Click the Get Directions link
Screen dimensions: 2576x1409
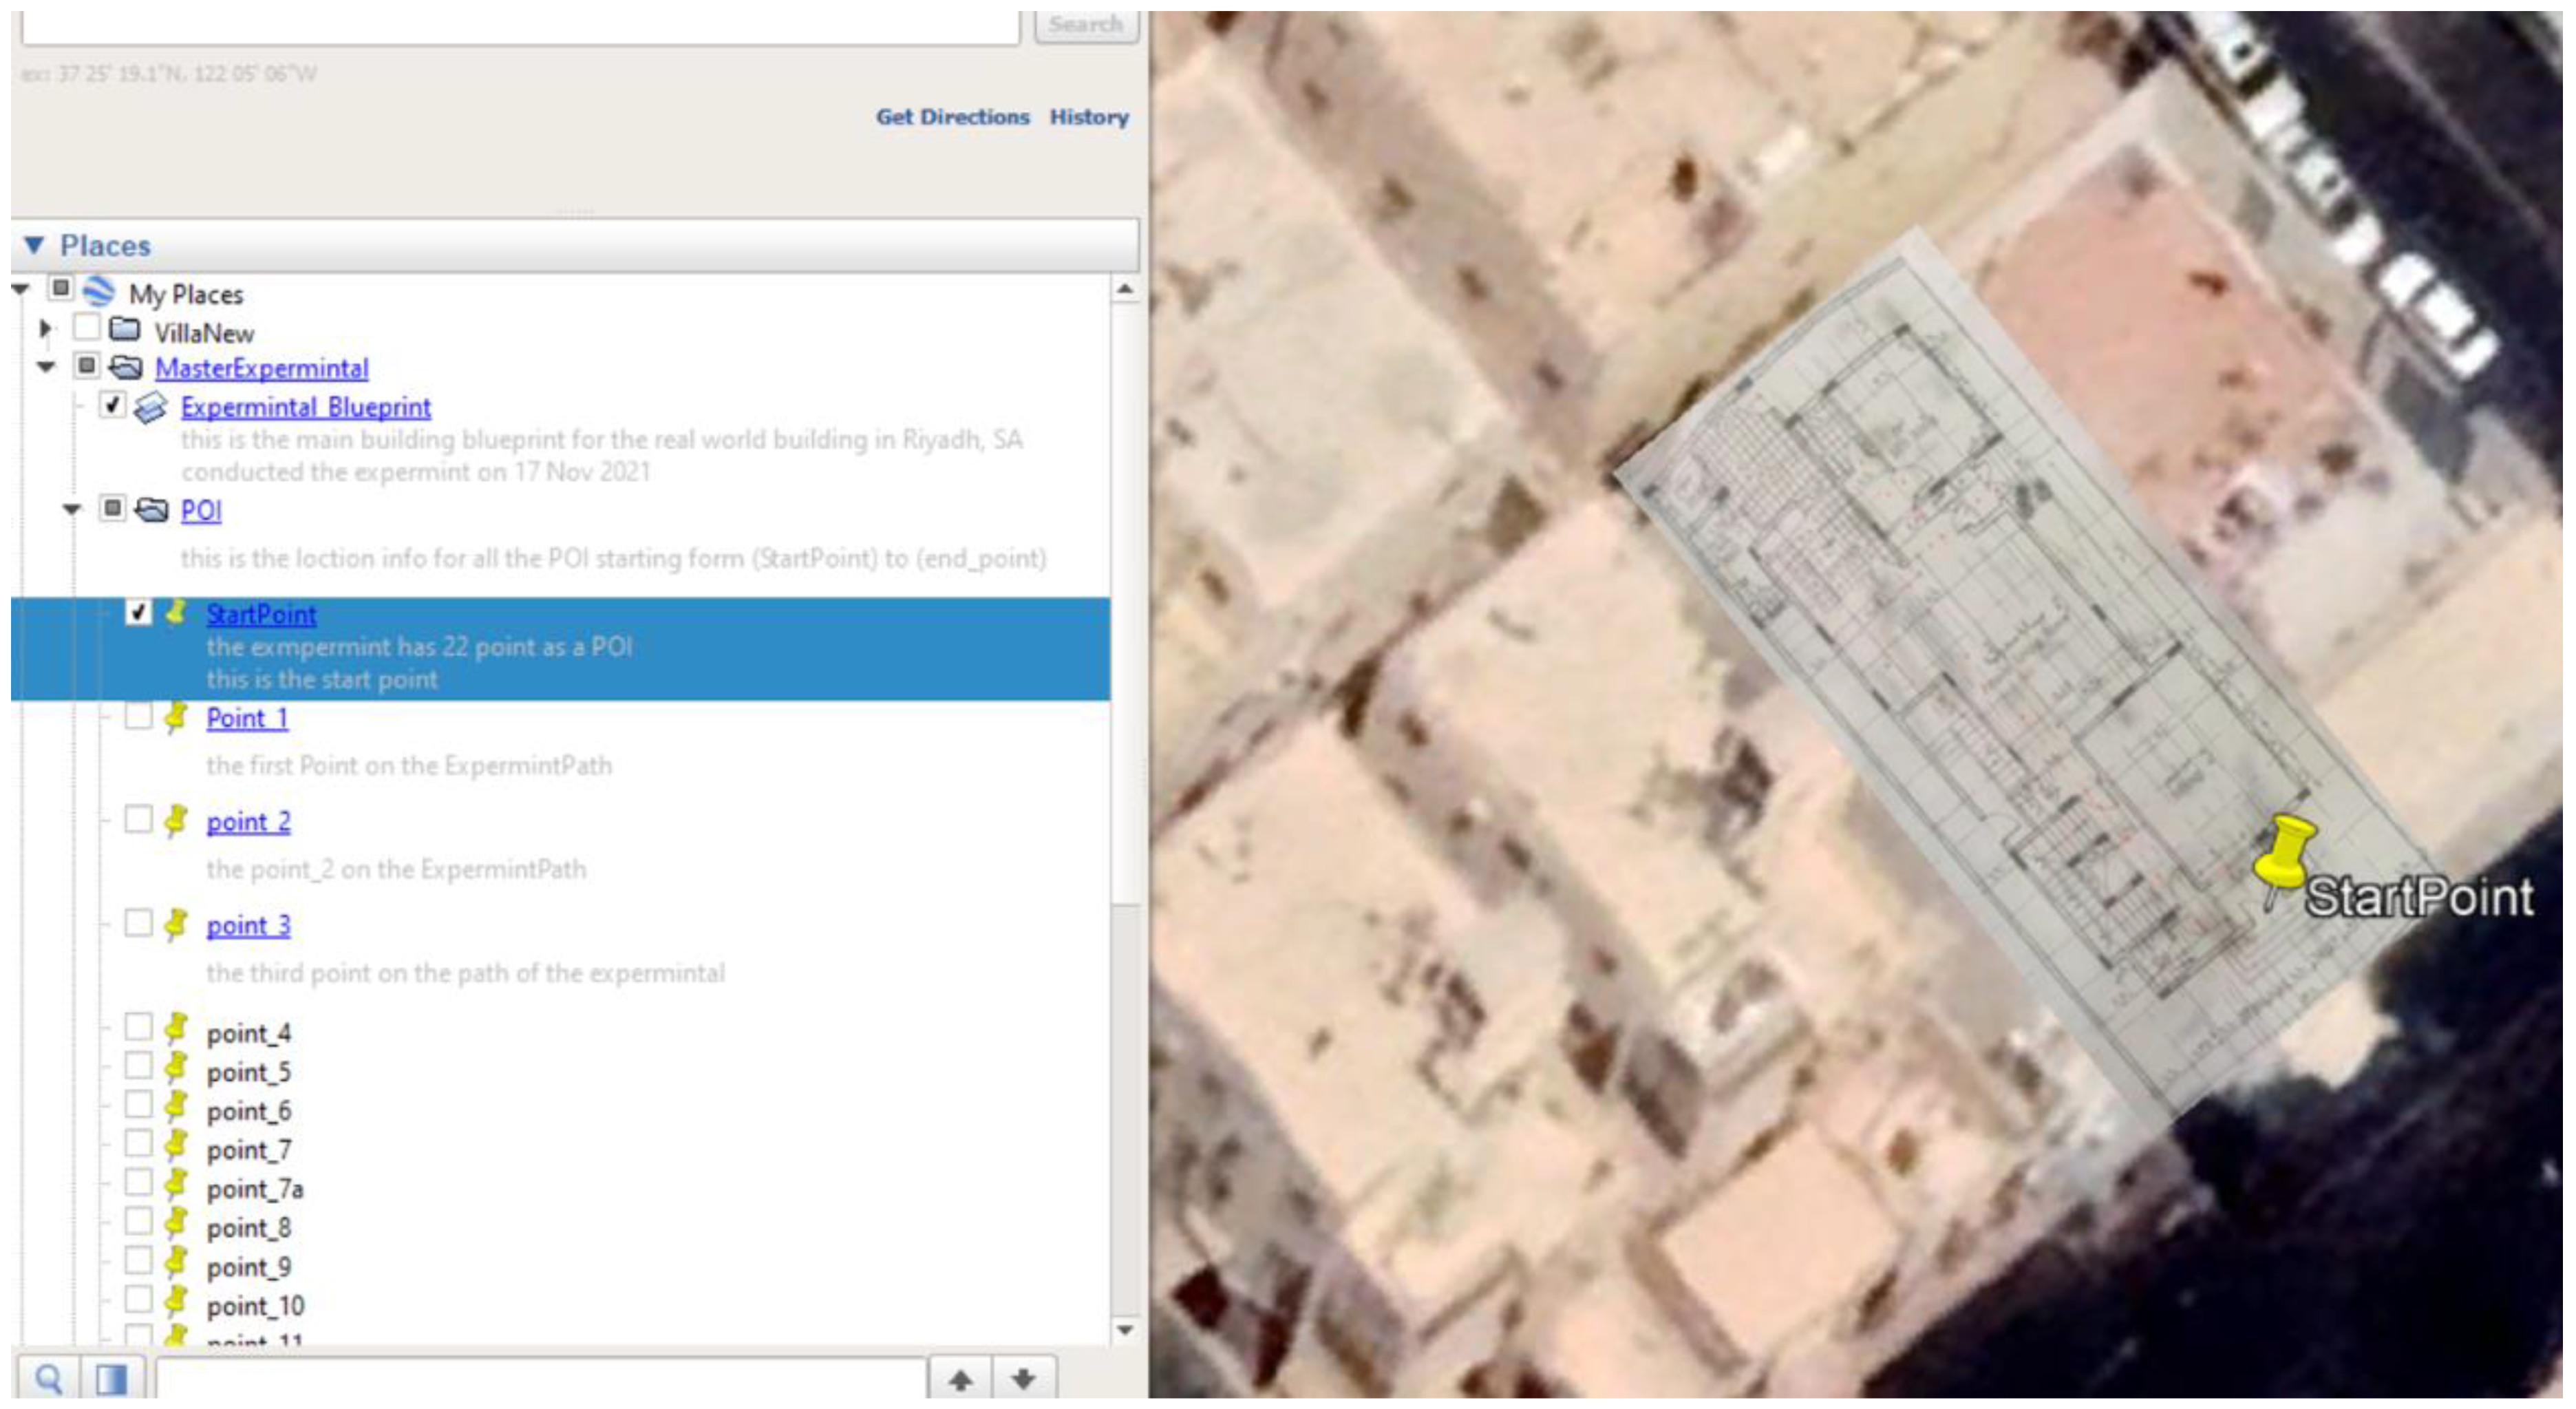pos(952,117)
